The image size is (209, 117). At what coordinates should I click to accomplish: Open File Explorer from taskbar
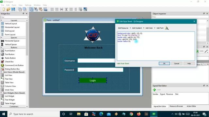pos(79,114)
